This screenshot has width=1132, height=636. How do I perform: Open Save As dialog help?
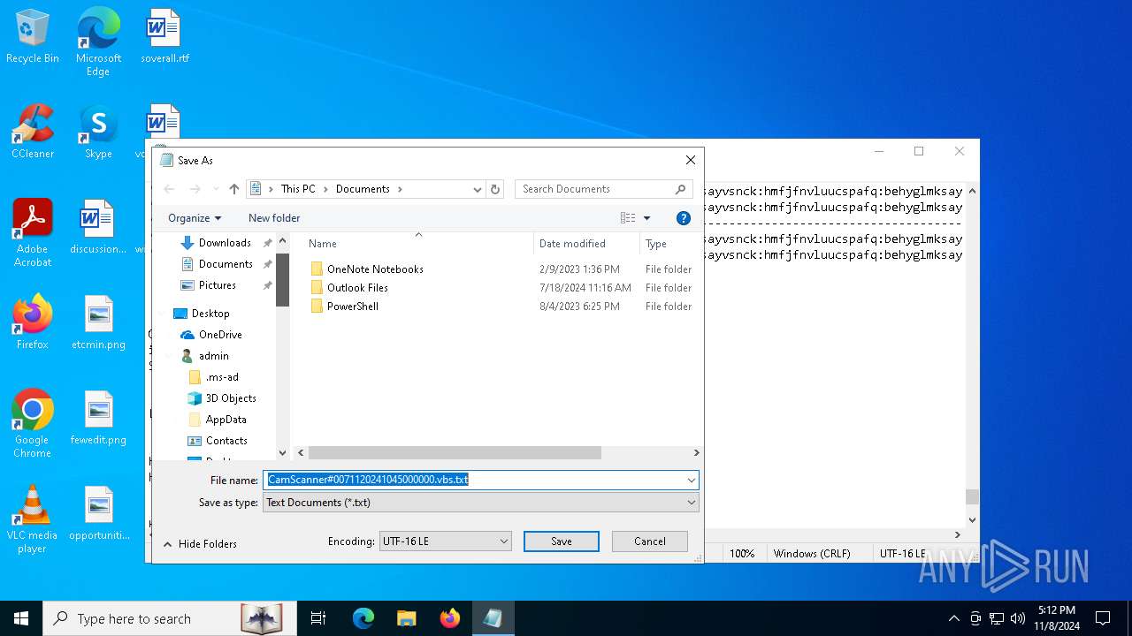click(x=683, y=218)
